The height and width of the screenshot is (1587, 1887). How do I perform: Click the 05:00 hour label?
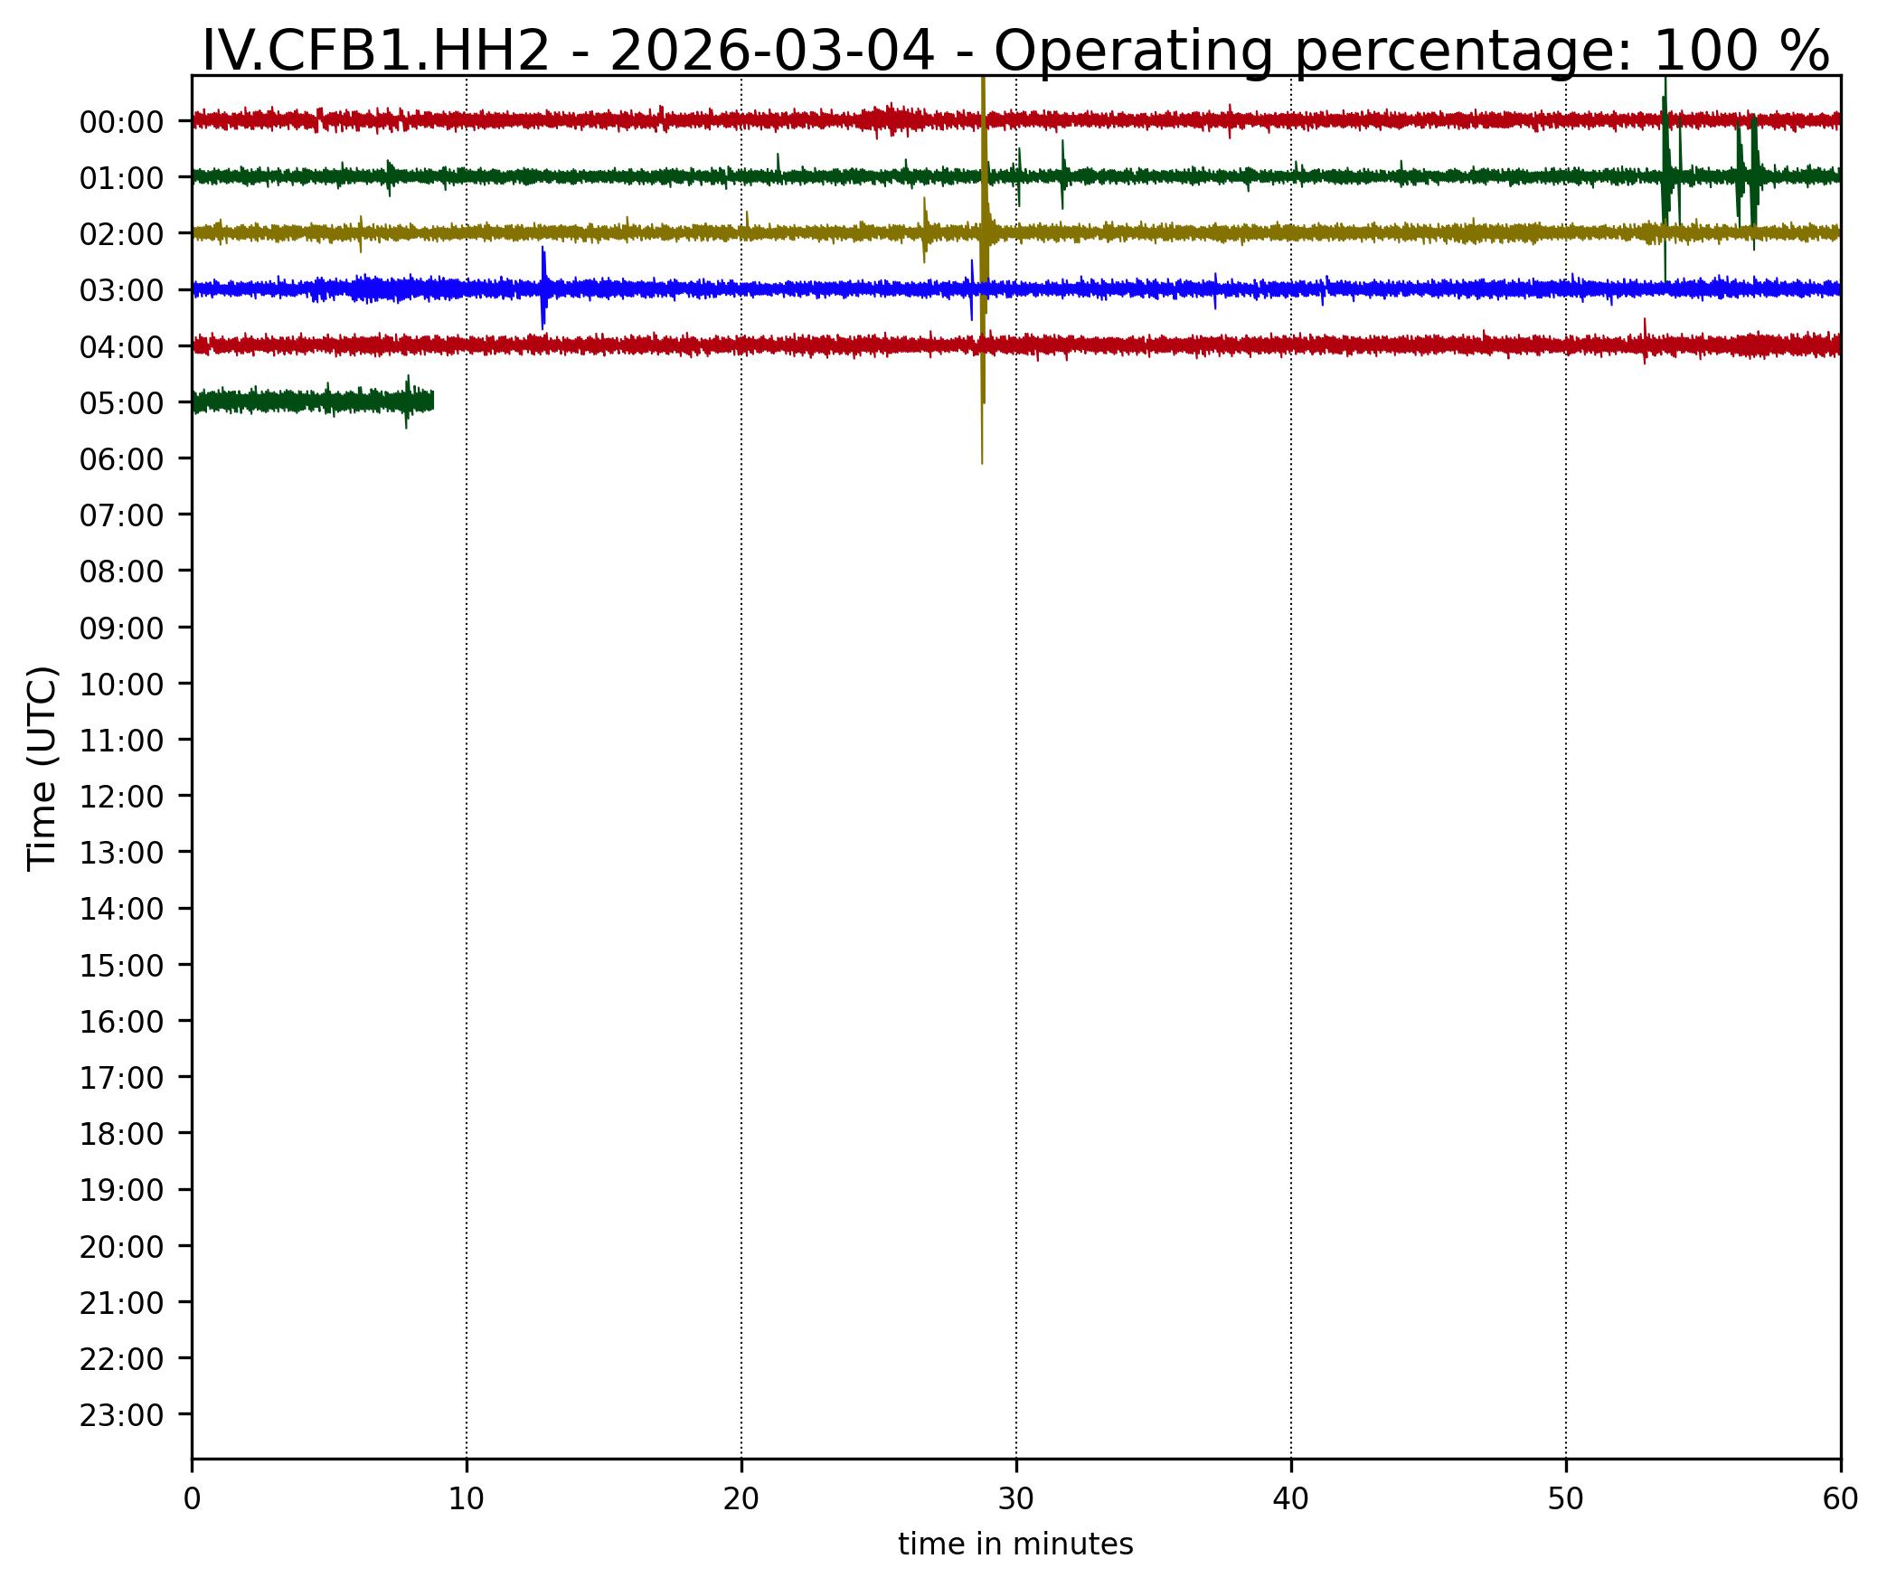121,403
